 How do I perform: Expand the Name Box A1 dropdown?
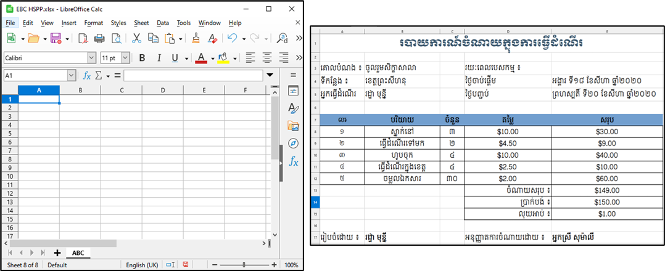click(71, 76)
